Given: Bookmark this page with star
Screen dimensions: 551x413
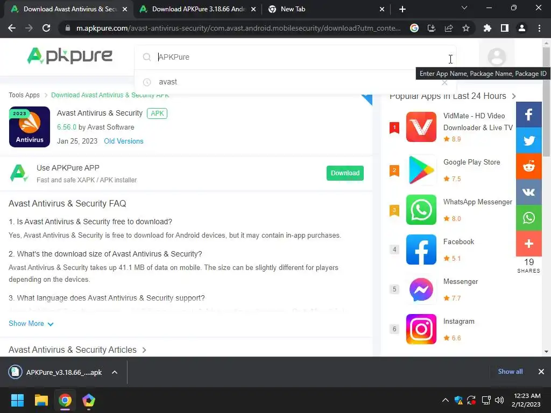Looking at the screenshot, I should coord(466,28).
